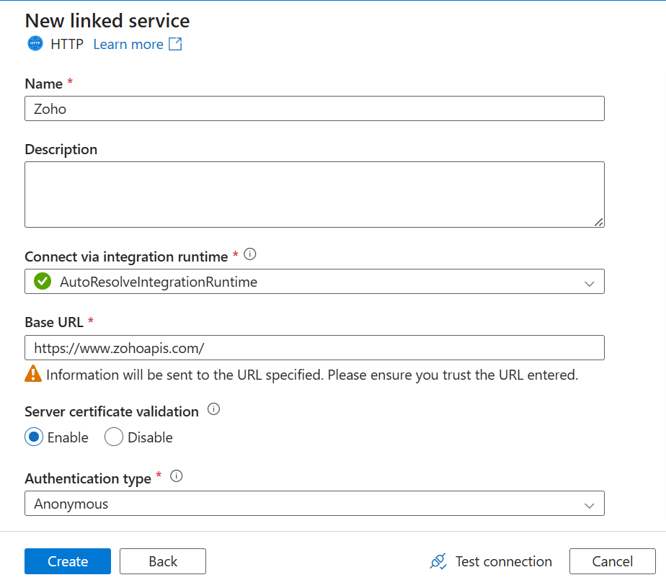This screenshot has height=580, width=666.
Task: Focus the Name field containing Zoho
Action: [x=314, y=108]
